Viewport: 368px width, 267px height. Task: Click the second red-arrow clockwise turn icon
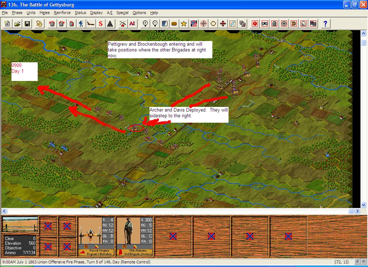click(x=61, y=23)
